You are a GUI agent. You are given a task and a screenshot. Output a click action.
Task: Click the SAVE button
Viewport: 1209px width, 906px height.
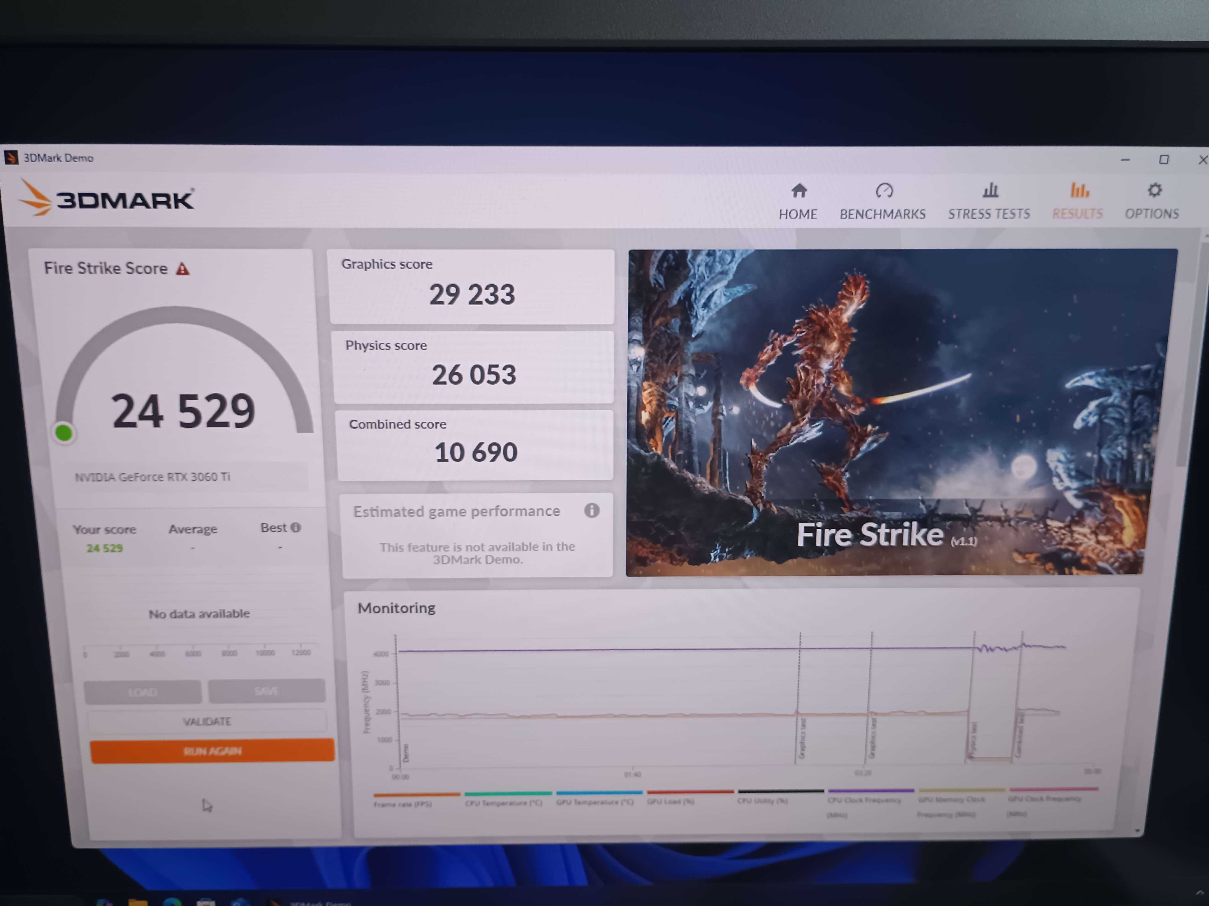(267, 691)
